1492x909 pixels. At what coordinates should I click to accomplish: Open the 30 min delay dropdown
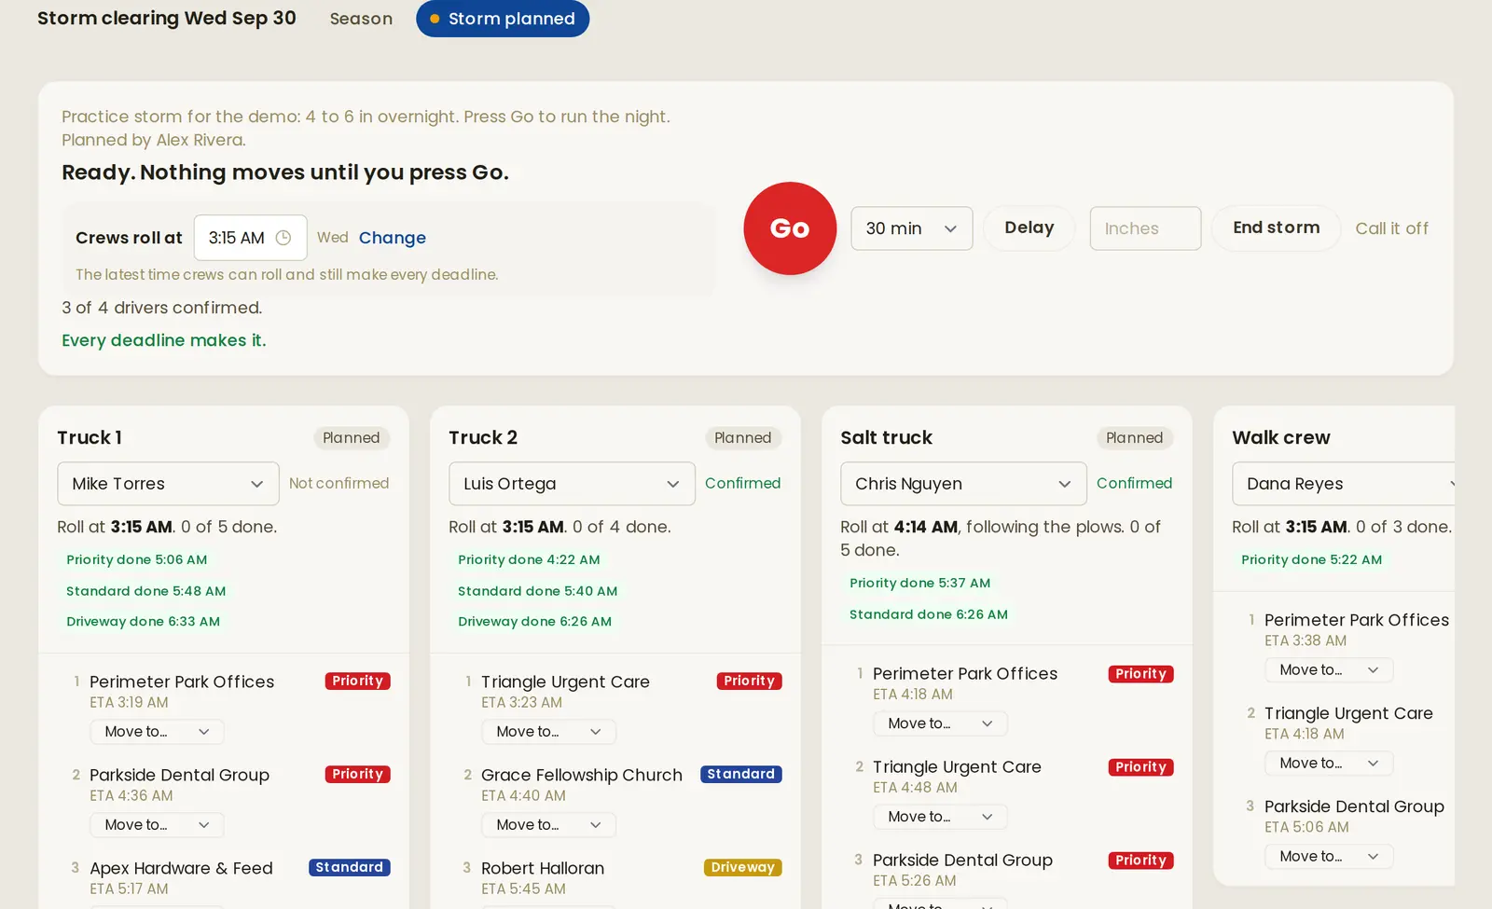(x=912, y=228)
